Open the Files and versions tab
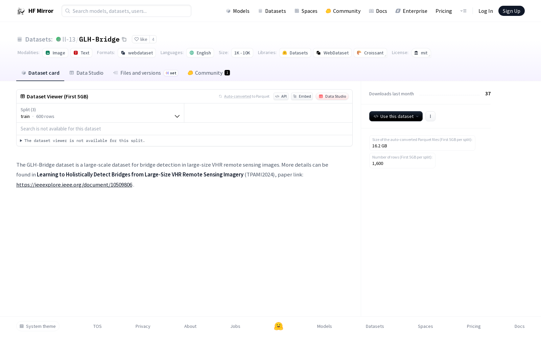 (146, 73)
